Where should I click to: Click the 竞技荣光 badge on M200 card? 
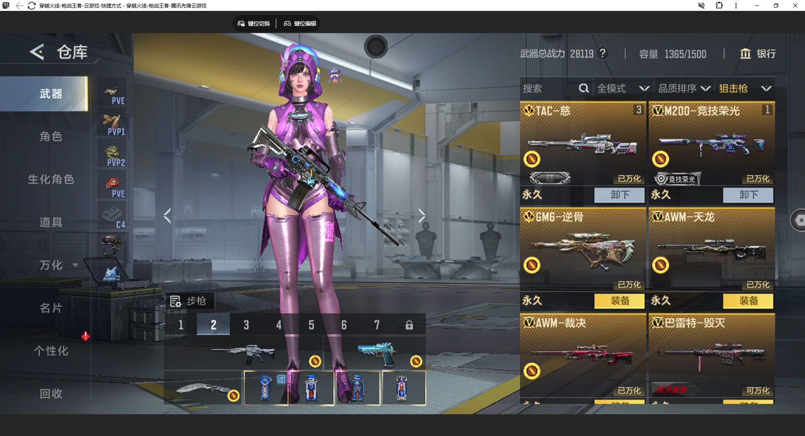[678, 179]
